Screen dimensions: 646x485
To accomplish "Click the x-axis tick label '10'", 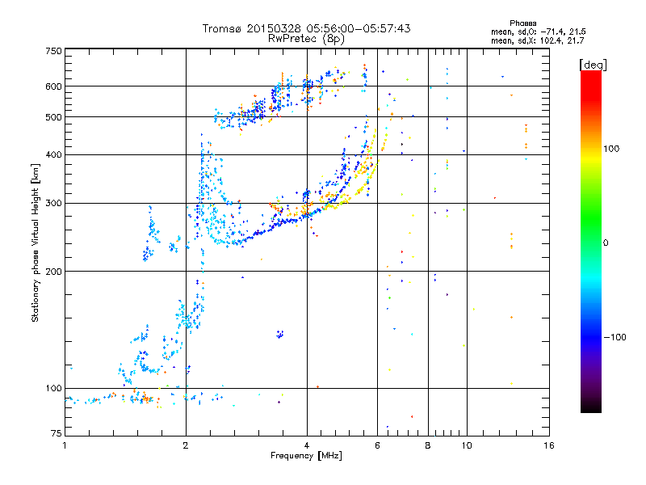I will point(467,445).
